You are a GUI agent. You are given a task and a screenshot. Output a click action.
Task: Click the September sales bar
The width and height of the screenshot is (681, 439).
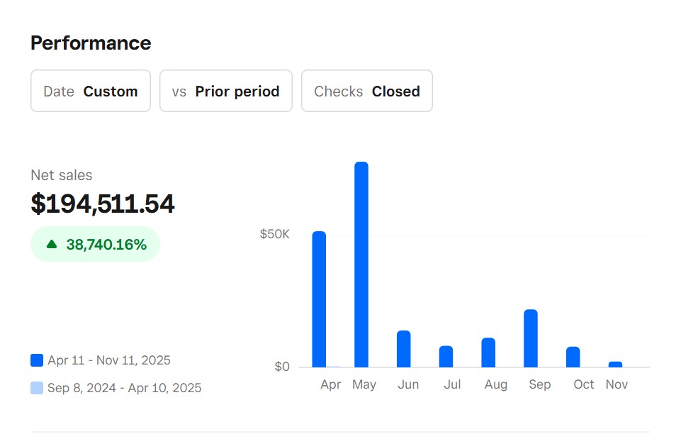(531, 338)
